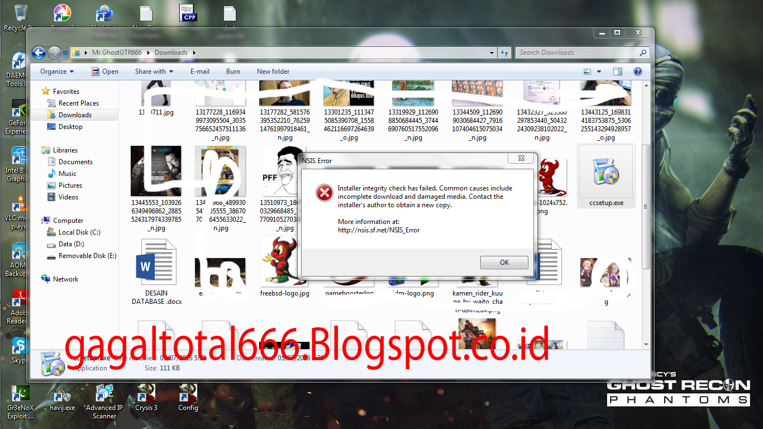Create a New folder
Image resolution: width=763 pixels, height=429 pixels.
pos(273,71)
